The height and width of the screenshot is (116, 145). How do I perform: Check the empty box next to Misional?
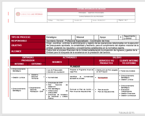(96, 37)
